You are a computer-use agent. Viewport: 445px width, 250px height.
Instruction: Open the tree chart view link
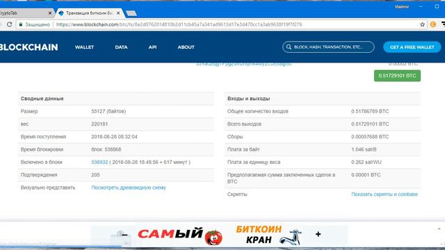coord(129,187)
